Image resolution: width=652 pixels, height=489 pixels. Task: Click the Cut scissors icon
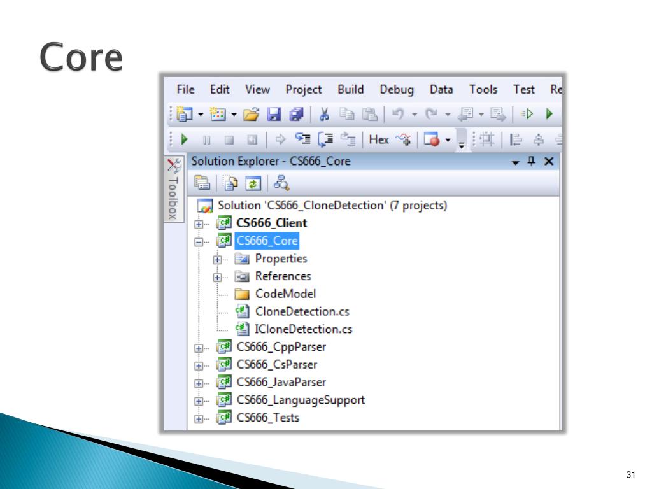point(324,113)
